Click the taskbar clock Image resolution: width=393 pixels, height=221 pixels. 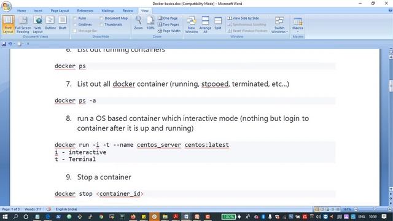[x=373, y=217]
